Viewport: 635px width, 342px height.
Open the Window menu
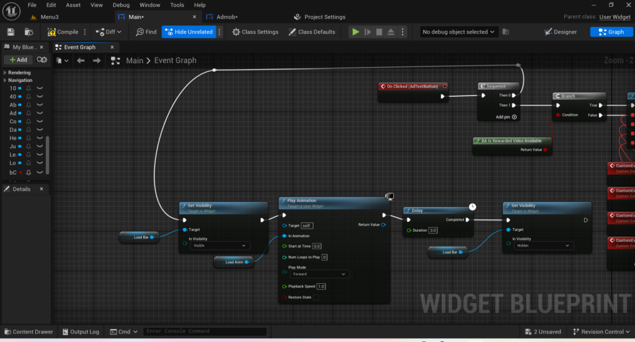point(150,5)
